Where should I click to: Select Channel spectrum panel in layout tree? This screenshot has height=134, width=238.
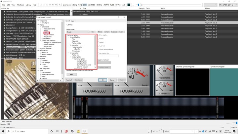coord(84,65)
